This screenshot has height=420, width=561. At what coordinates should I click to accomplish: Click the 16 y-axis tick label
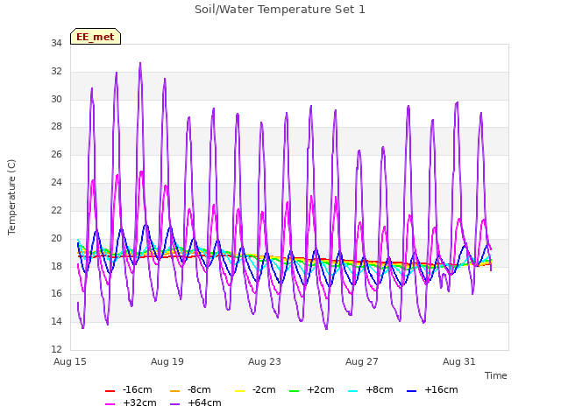pos(56,294)
